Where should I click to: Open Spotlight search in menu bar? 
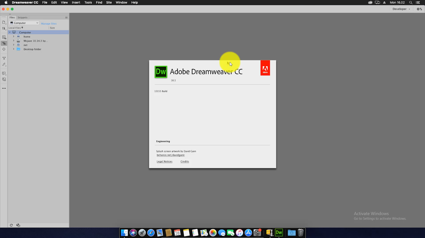411,2
